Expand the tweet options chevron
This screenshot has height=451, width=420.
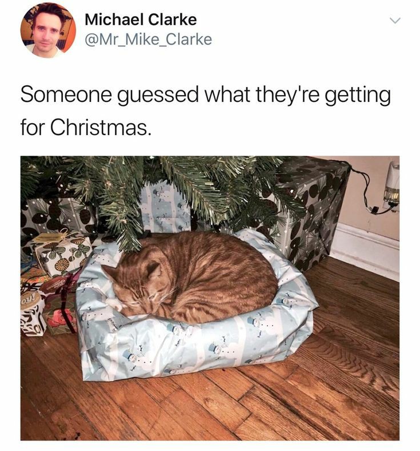[395, 21]
